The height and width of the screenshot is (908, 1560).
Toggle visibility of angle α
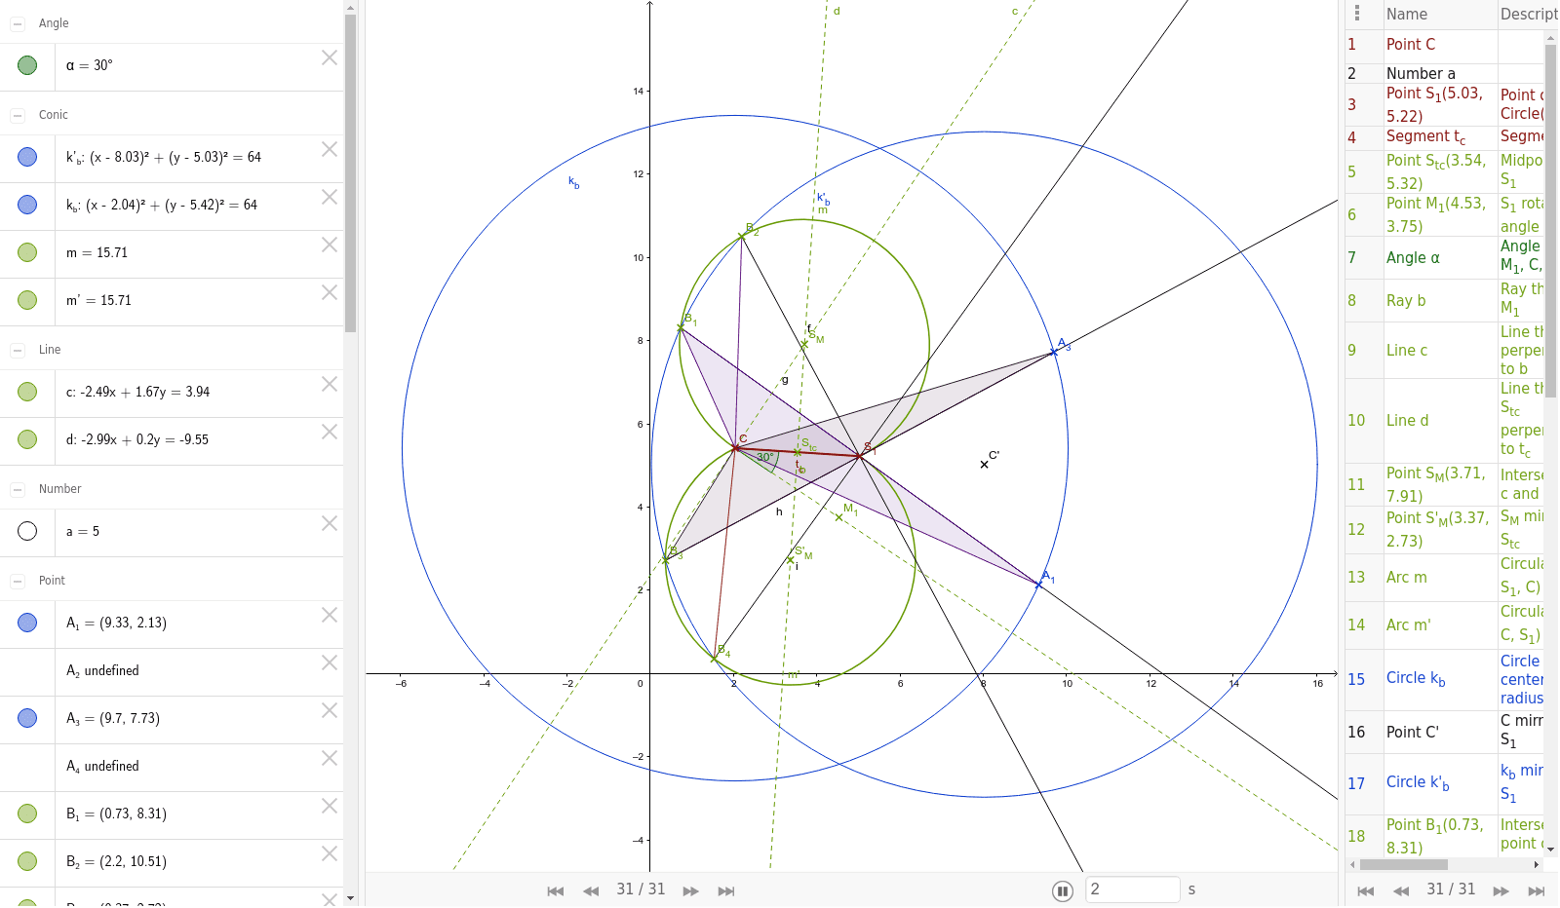pyautogui.click(x=27, y=65)
